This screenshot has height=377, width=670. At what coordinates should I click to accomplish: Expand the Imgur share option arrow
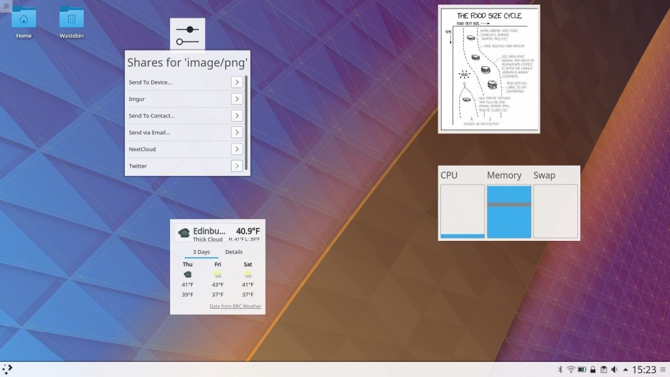coord(237,99)
